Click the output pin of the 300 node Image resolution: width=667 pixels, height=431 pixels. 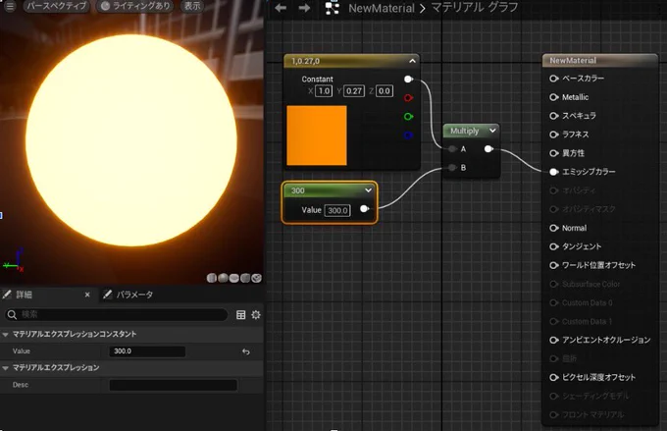coord(364,209)
